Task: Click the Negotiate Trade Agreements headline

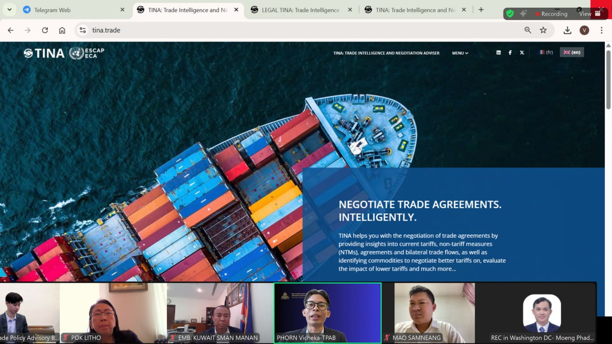Action: (x=420, y=211)
